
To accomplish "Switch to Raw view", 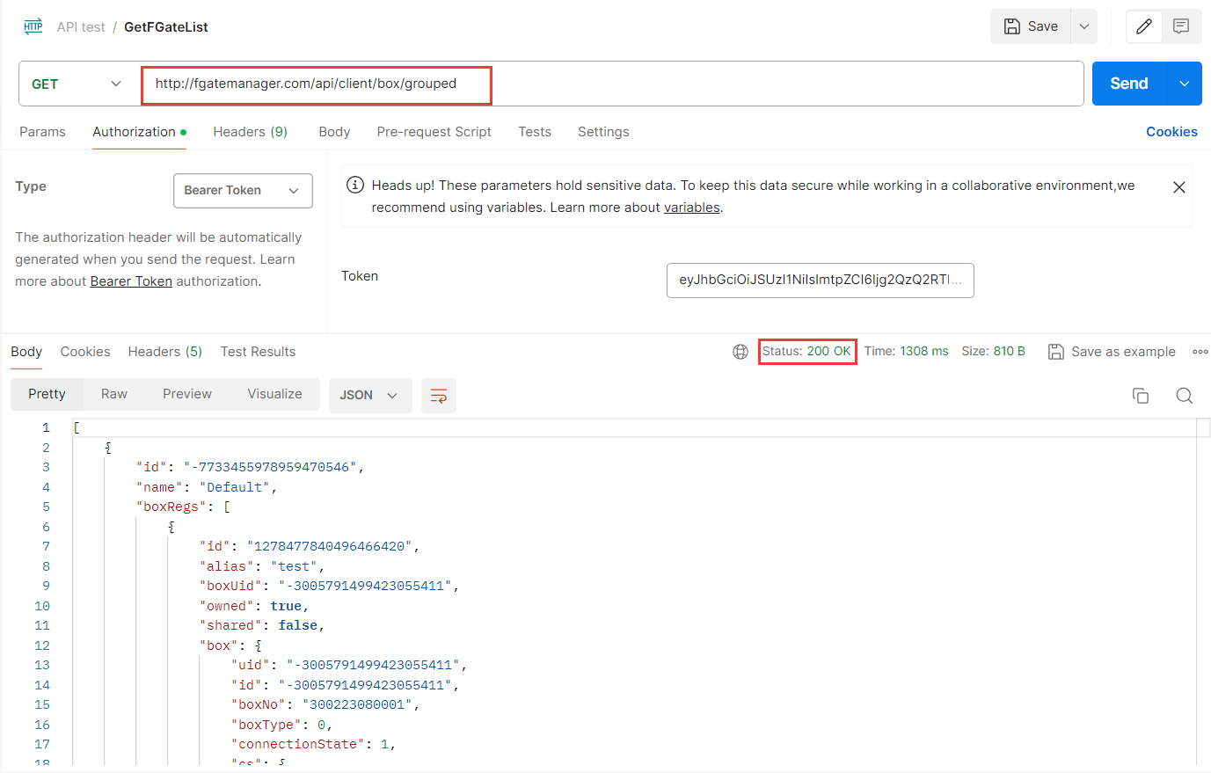I will pos(114,394).
